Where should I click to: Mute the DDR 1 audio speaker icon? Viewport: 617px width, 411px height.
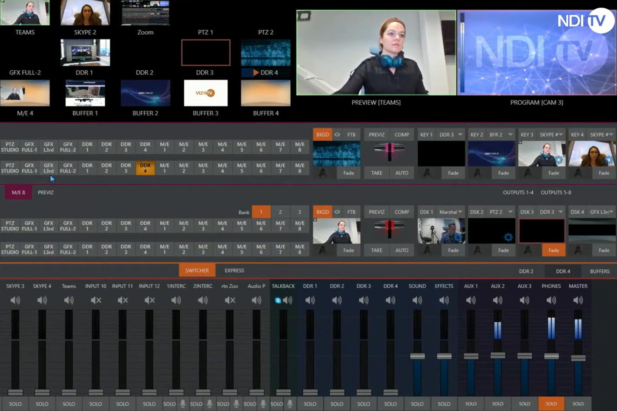click(x=310, y=300)
